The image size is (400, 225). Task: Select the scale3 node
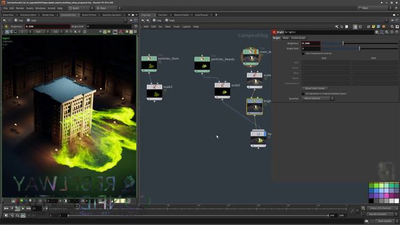[154, 92]
